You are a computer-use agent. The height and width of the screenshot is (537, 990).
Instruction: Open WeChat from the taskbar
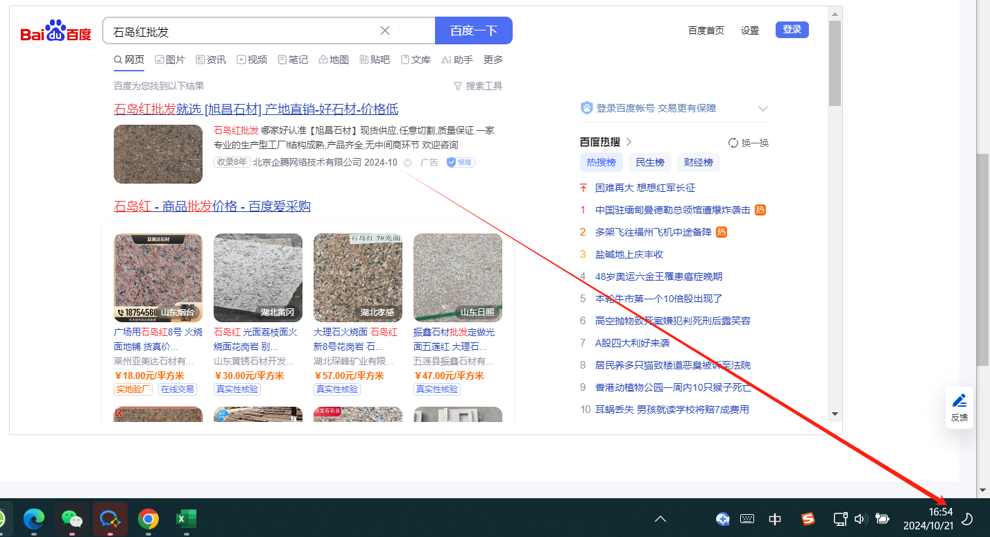(x=72, y=518)
